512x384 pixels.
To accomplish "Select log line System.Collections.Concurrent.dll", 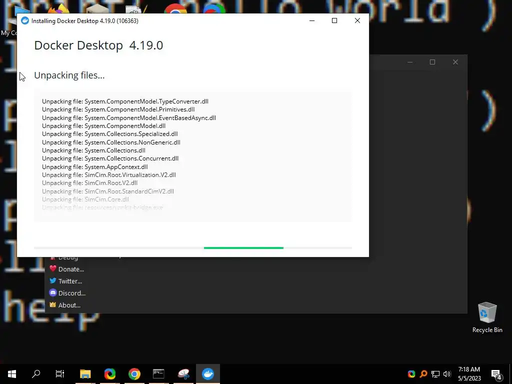I will pos(110,158).
